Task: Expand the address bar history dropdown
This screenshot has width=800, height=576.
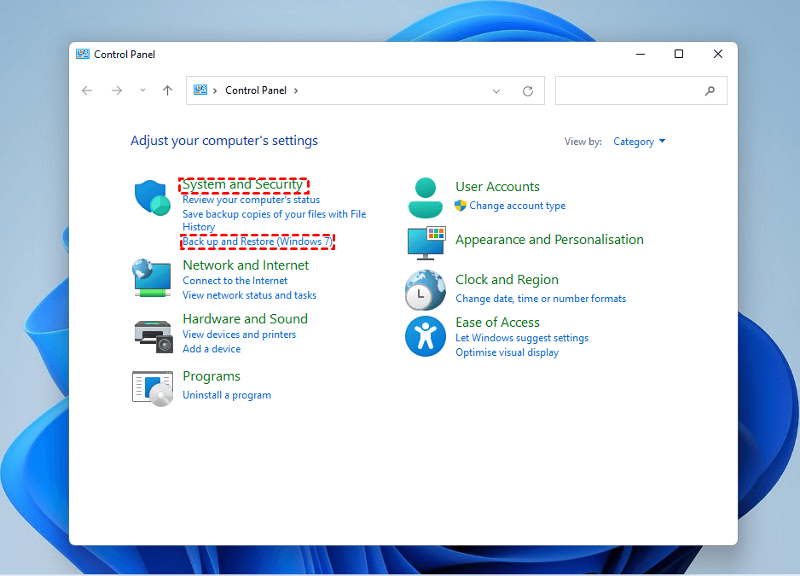Action: coord(496,91)
